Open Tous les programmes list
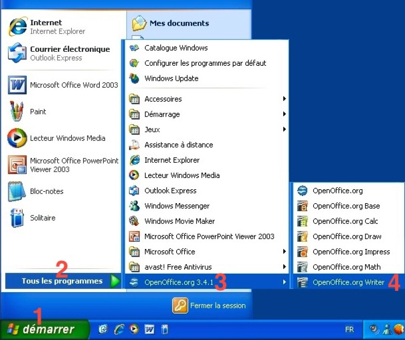 (63, 281)
